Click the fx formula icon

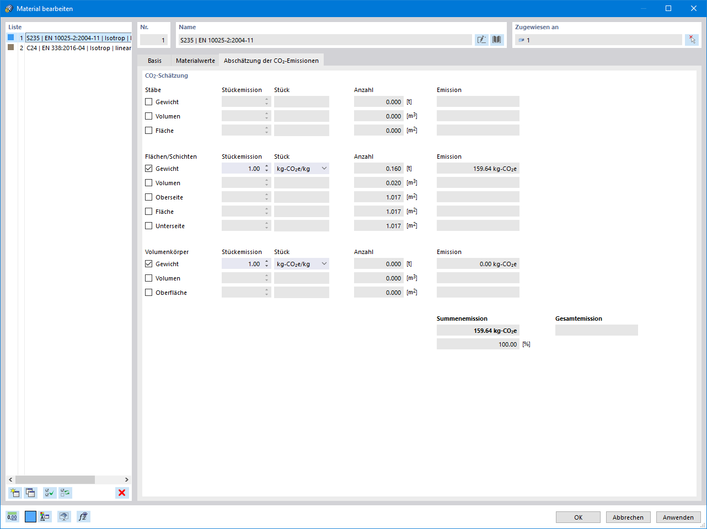(x=83, y=516)
